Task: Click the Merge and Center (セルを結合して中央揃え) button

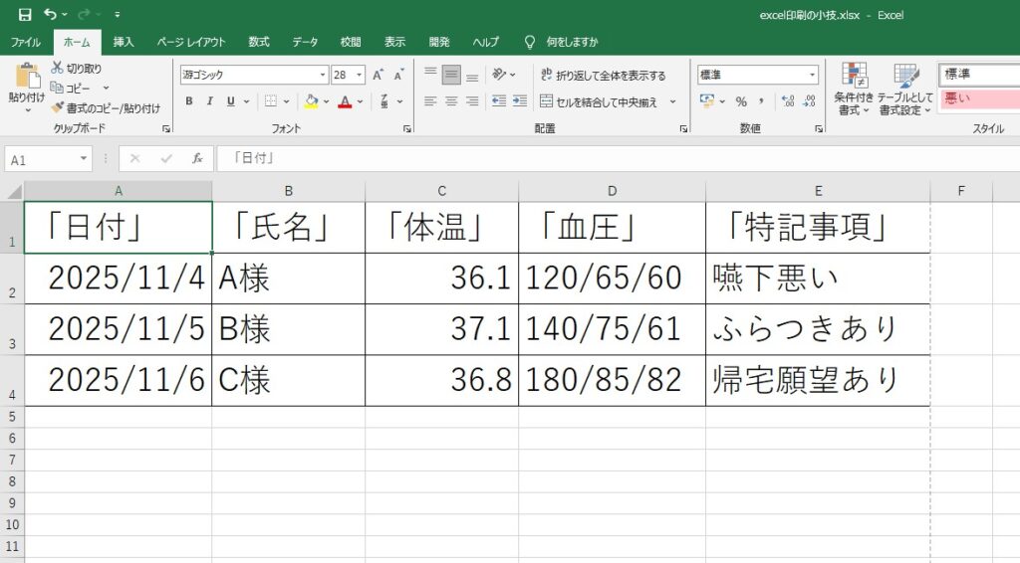Action: click(x=602, y=101)
